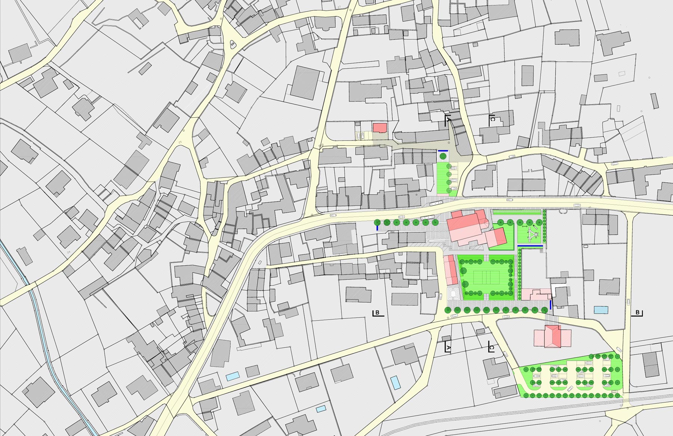This screenshot has height=436, width=673.
Task: Click the upper section marker A
Action: (448, 120)
